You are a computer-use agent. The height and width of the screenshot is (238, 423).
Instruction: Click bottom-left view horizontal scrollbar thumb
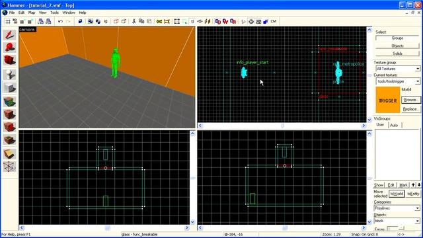(107, 228)
